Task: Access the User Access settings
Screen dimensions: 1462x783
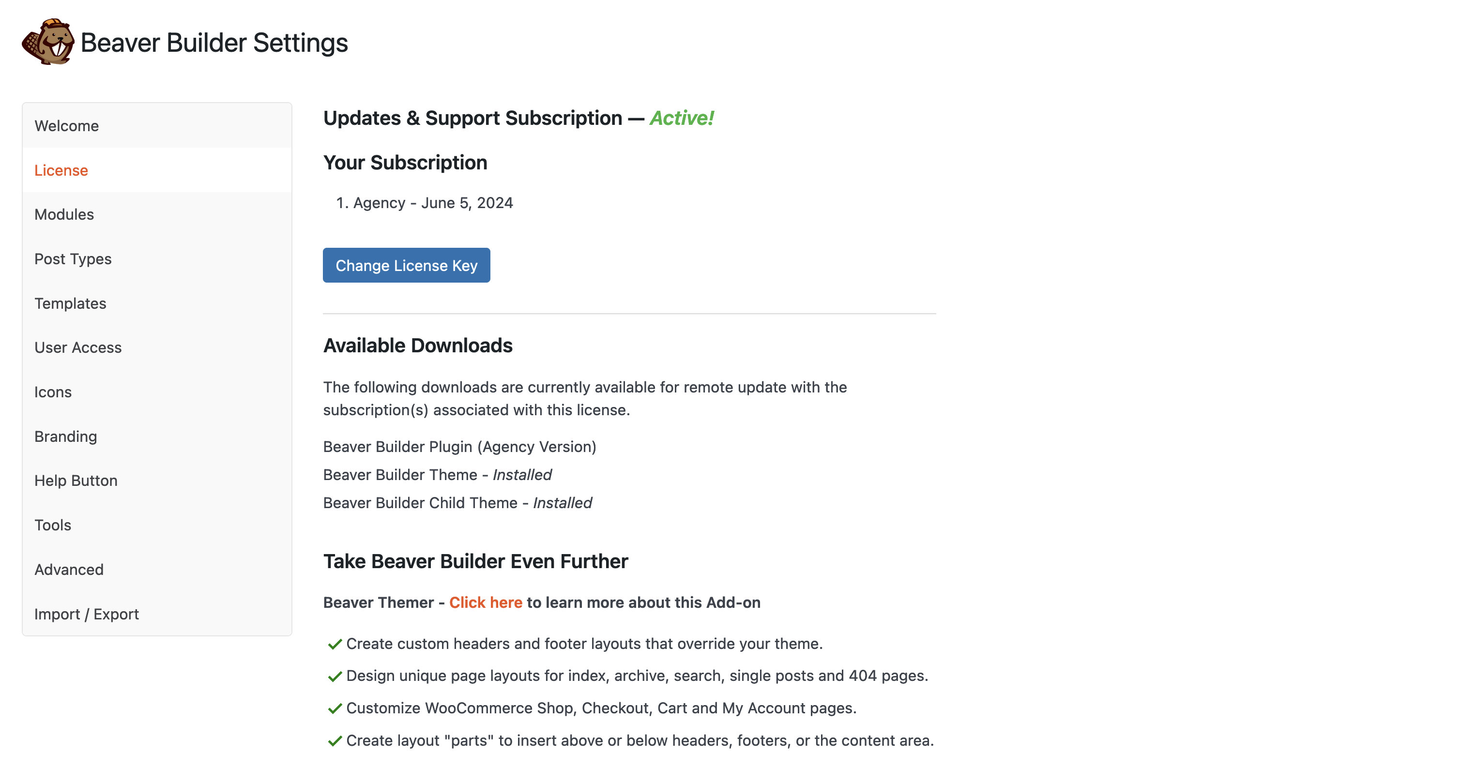Action: click(x=78, y=347)
